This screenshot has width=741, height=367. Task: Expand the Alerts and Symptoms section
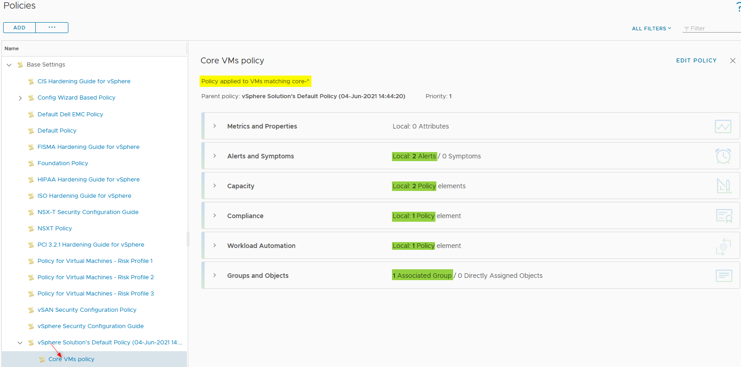(x=215, y=156)
